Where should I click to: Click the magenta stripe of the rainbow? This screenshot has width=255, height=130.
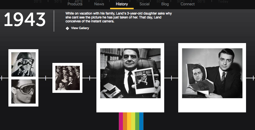click(x=121, y=121)
